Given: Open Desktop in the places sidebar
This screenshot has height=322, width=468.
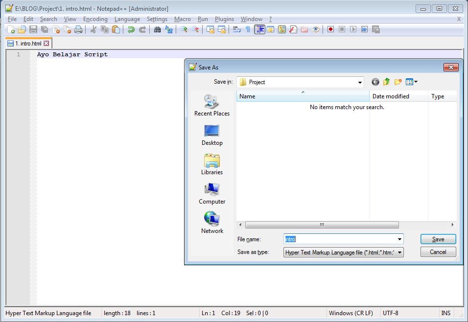Looking at the screenshot, I should pyautogui.click(x=212, y=135).
